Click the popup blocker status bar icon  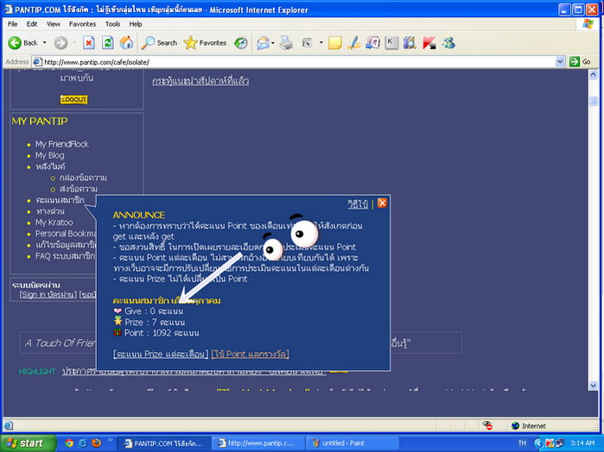487,425
